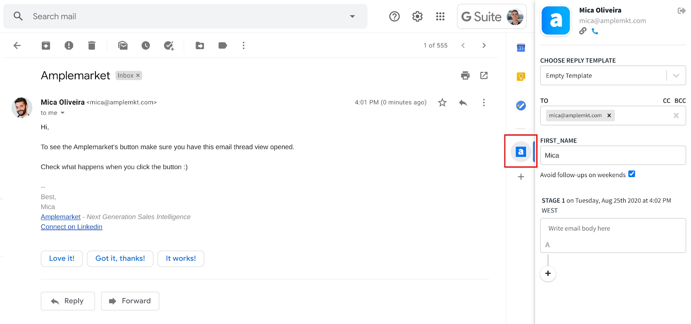Open the Move to folder icon
Viewport: 691px width, 324px height.
(x=200, y=45)
